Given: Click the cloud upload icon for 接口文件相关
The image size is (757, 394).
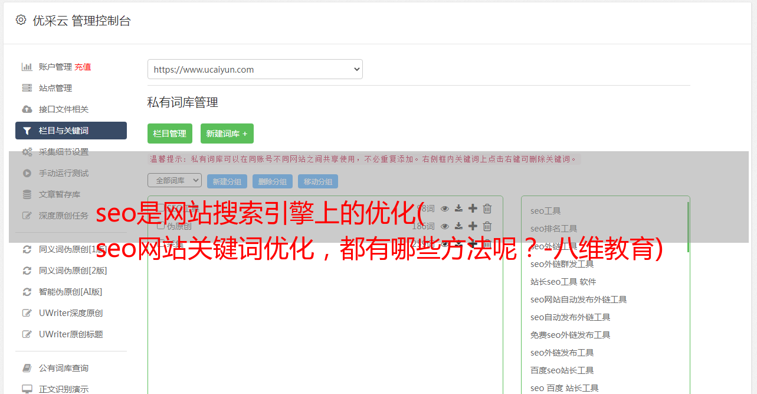Looking at the screenshot, I should [x=27, y=109].
